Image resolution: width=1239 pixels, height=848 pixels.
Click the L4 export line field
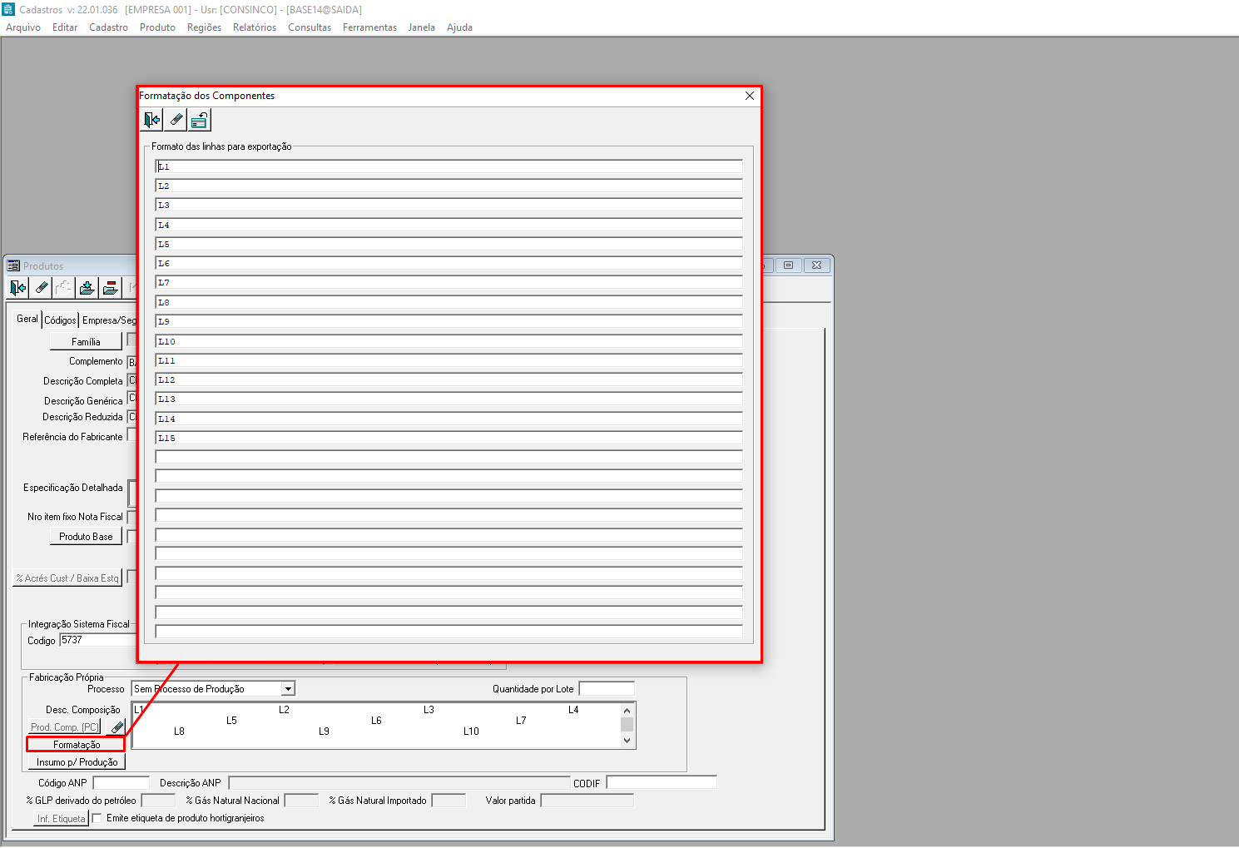point(449,225)
